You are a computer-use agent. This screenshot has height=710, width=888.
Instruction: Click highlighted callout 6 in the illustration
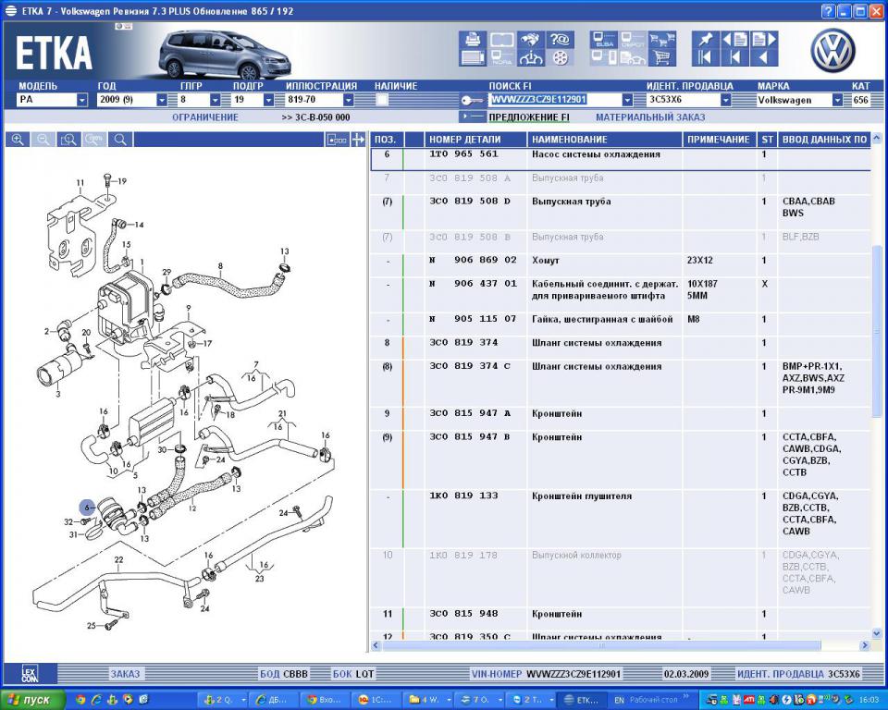(87, 508)
